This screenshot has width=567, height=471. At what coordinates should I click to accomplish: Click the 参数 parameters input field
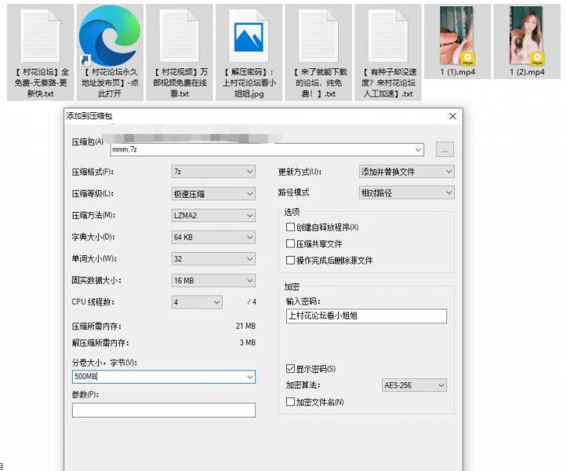(163, 410)
